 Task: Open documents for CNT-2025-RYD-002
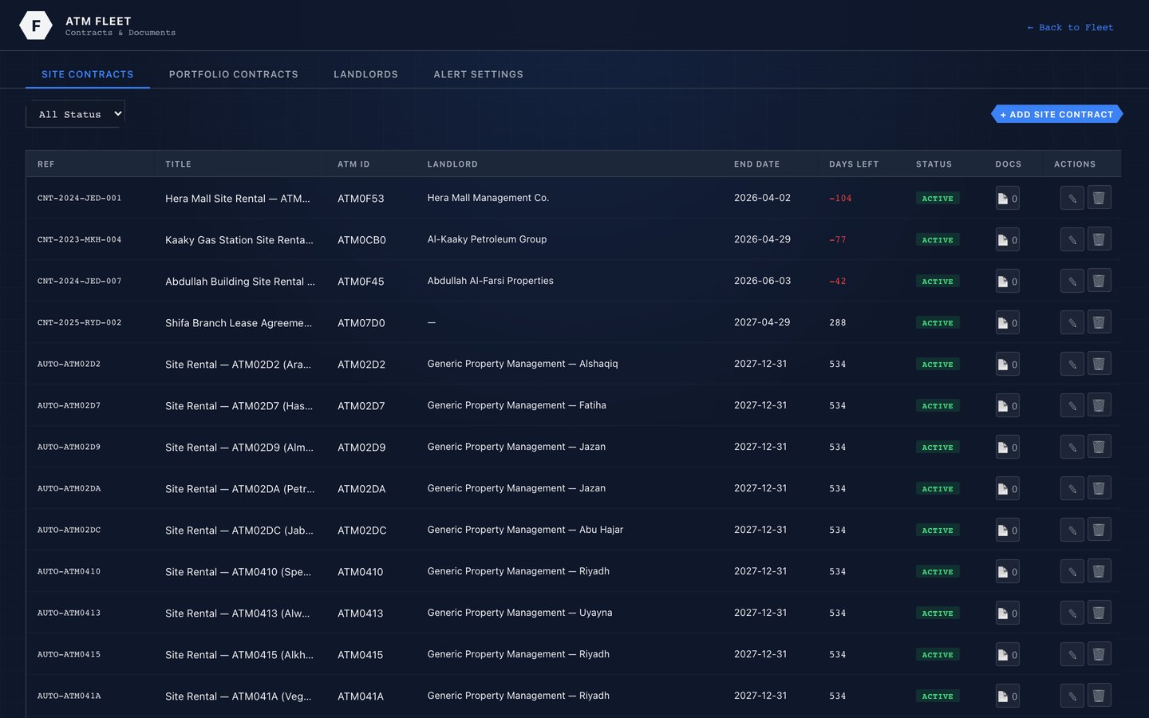(1008, 323)
